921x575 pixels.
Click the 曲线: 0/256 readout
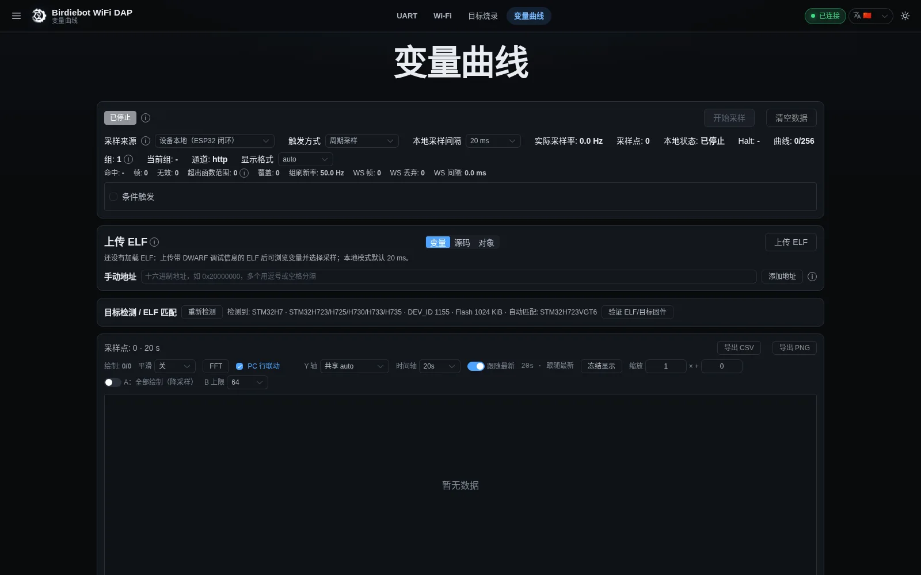pyautogui.click(x=794, y=141)
